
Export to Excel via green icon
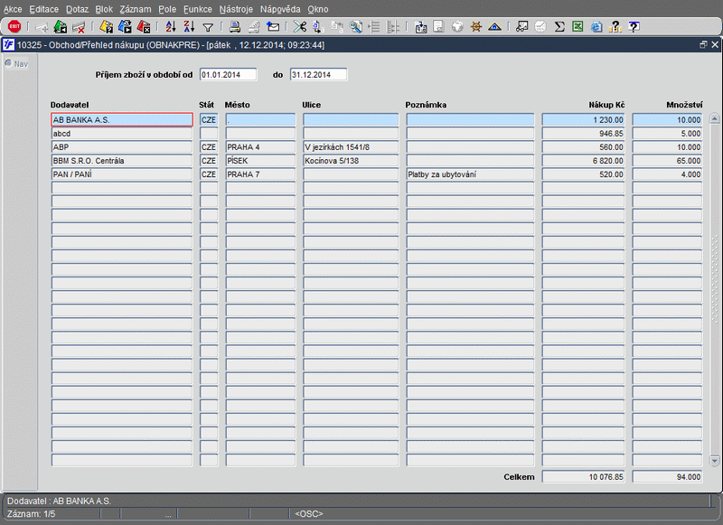577,27
